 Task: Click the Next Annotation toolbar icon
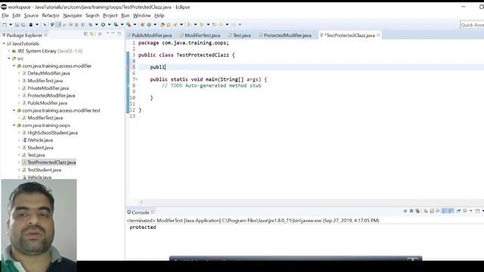point(189,25)
